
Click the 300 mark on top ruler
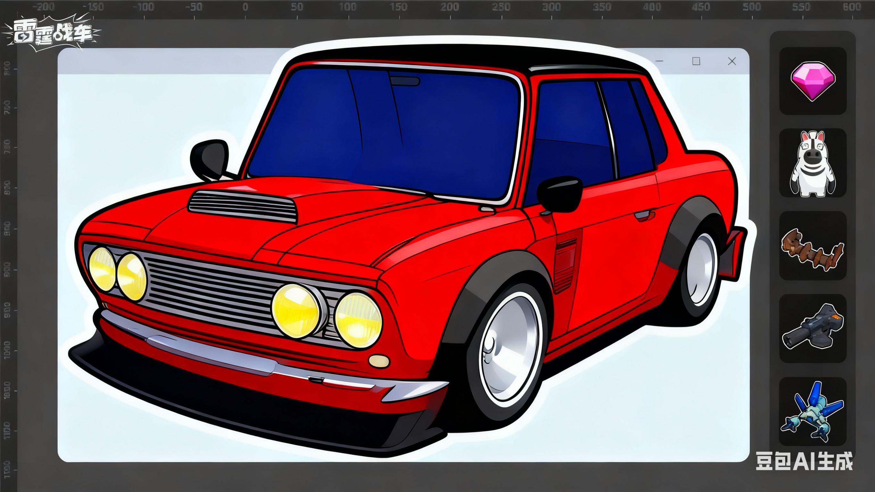point(551,7)
